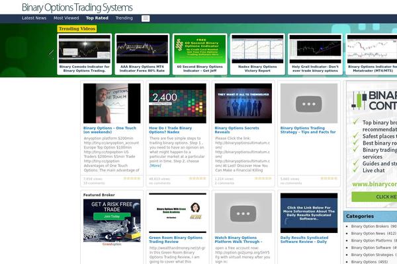Click [More] link in Nadex post excerpt

pyautogui.click(x=155, y=166)
